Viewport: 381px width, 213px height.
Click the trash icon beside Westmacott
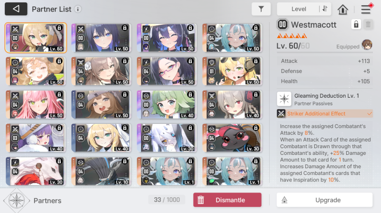[x=368, y=24]
